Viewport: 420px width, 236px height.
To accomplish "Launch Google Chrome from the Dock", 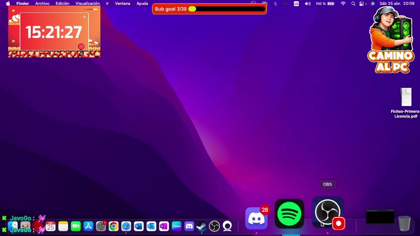I will [x=114, y=226].
